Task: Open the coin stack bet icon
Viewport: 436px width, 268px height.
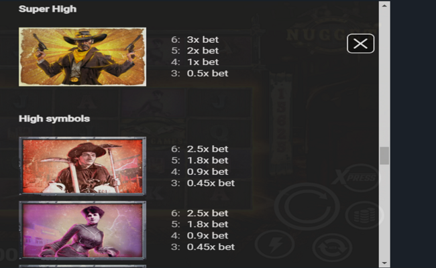Action: pos(364,215)
